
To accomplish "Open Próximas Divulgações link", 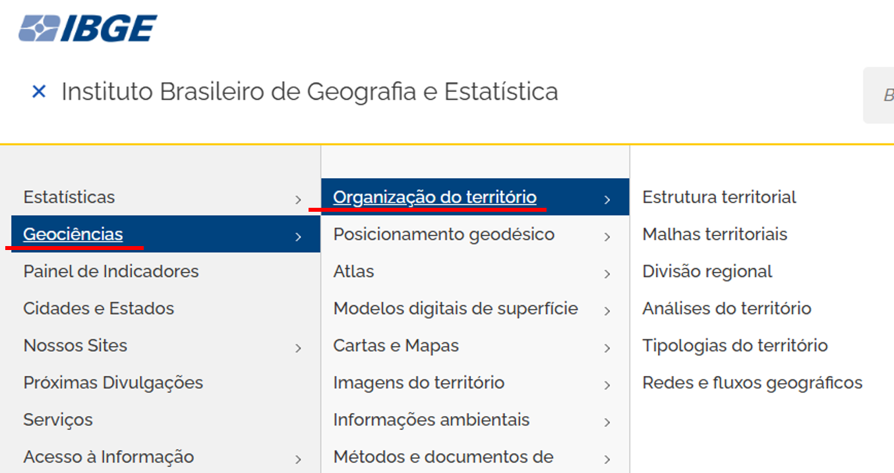I will [113, 383].
